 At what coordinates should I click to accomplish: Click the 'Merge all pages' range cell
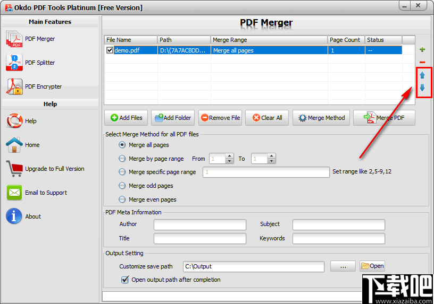pyautogui.click(x=269, y=50)
